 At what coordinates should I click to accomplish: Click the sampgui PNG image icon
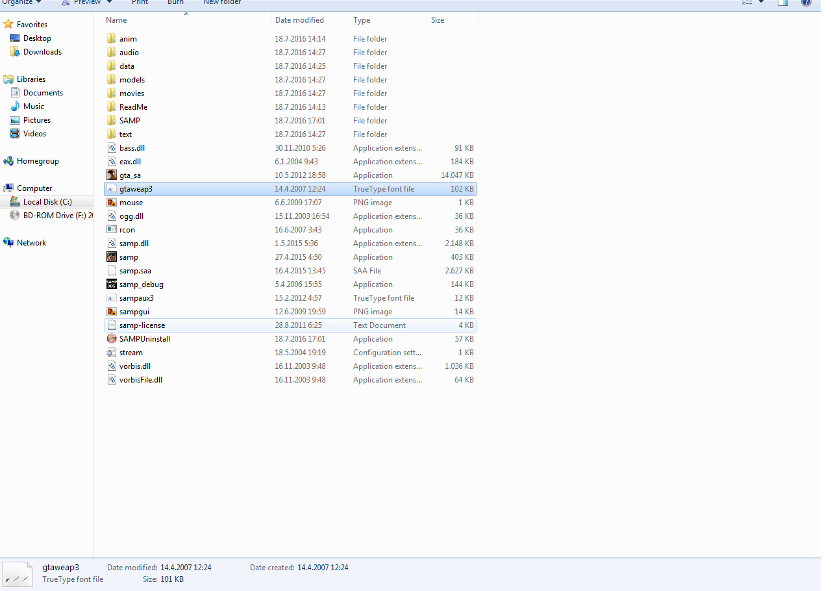111,312
